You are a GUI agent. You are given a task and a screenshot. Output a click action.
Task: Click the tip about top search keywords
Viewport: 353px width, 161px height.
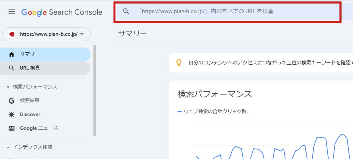tap(270, 63)
